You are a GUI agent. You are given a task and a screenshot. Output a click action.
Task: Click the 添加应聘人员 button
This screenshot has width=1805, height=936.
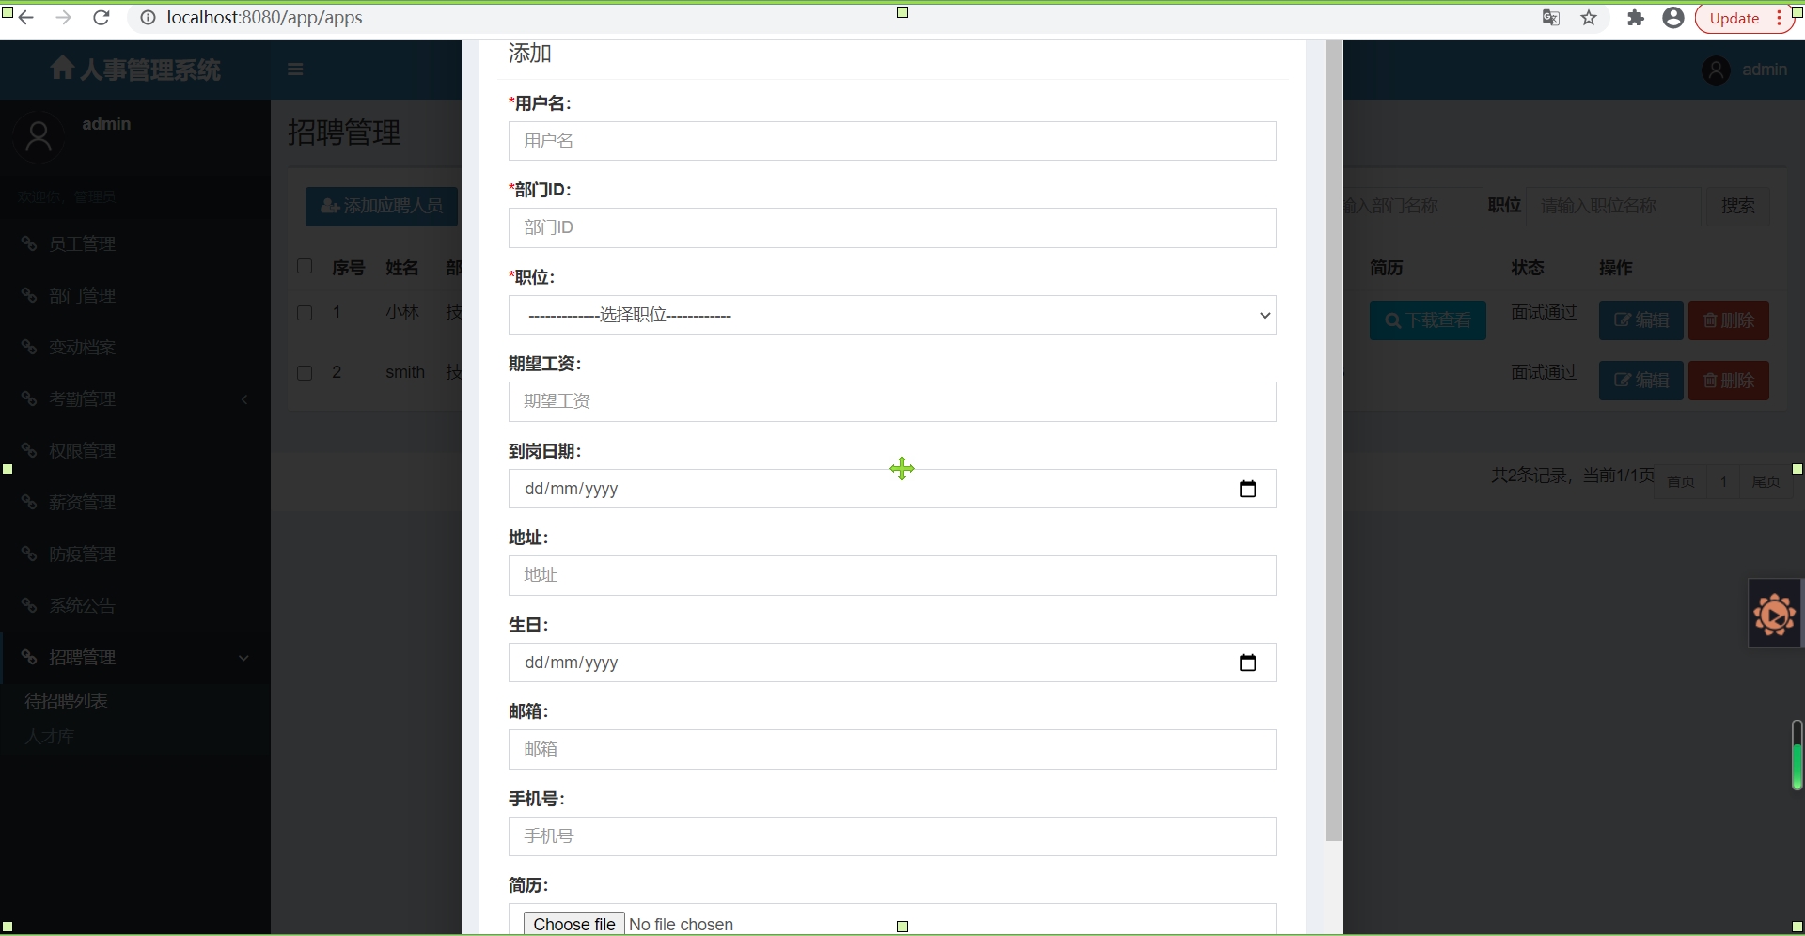[x=382, y=206]
